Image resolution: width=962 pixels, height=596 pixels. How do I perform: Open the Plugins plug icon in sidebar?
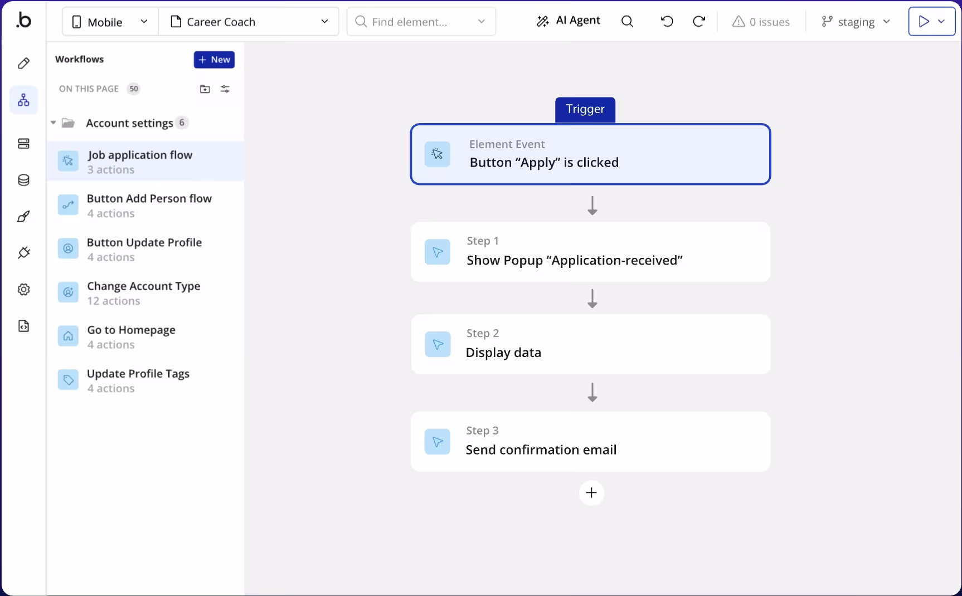[23, 253]
